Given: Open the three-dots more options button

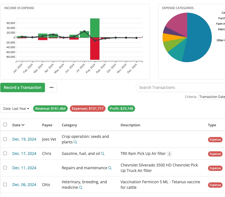Looking at the screenshot, I should [52, 87].
